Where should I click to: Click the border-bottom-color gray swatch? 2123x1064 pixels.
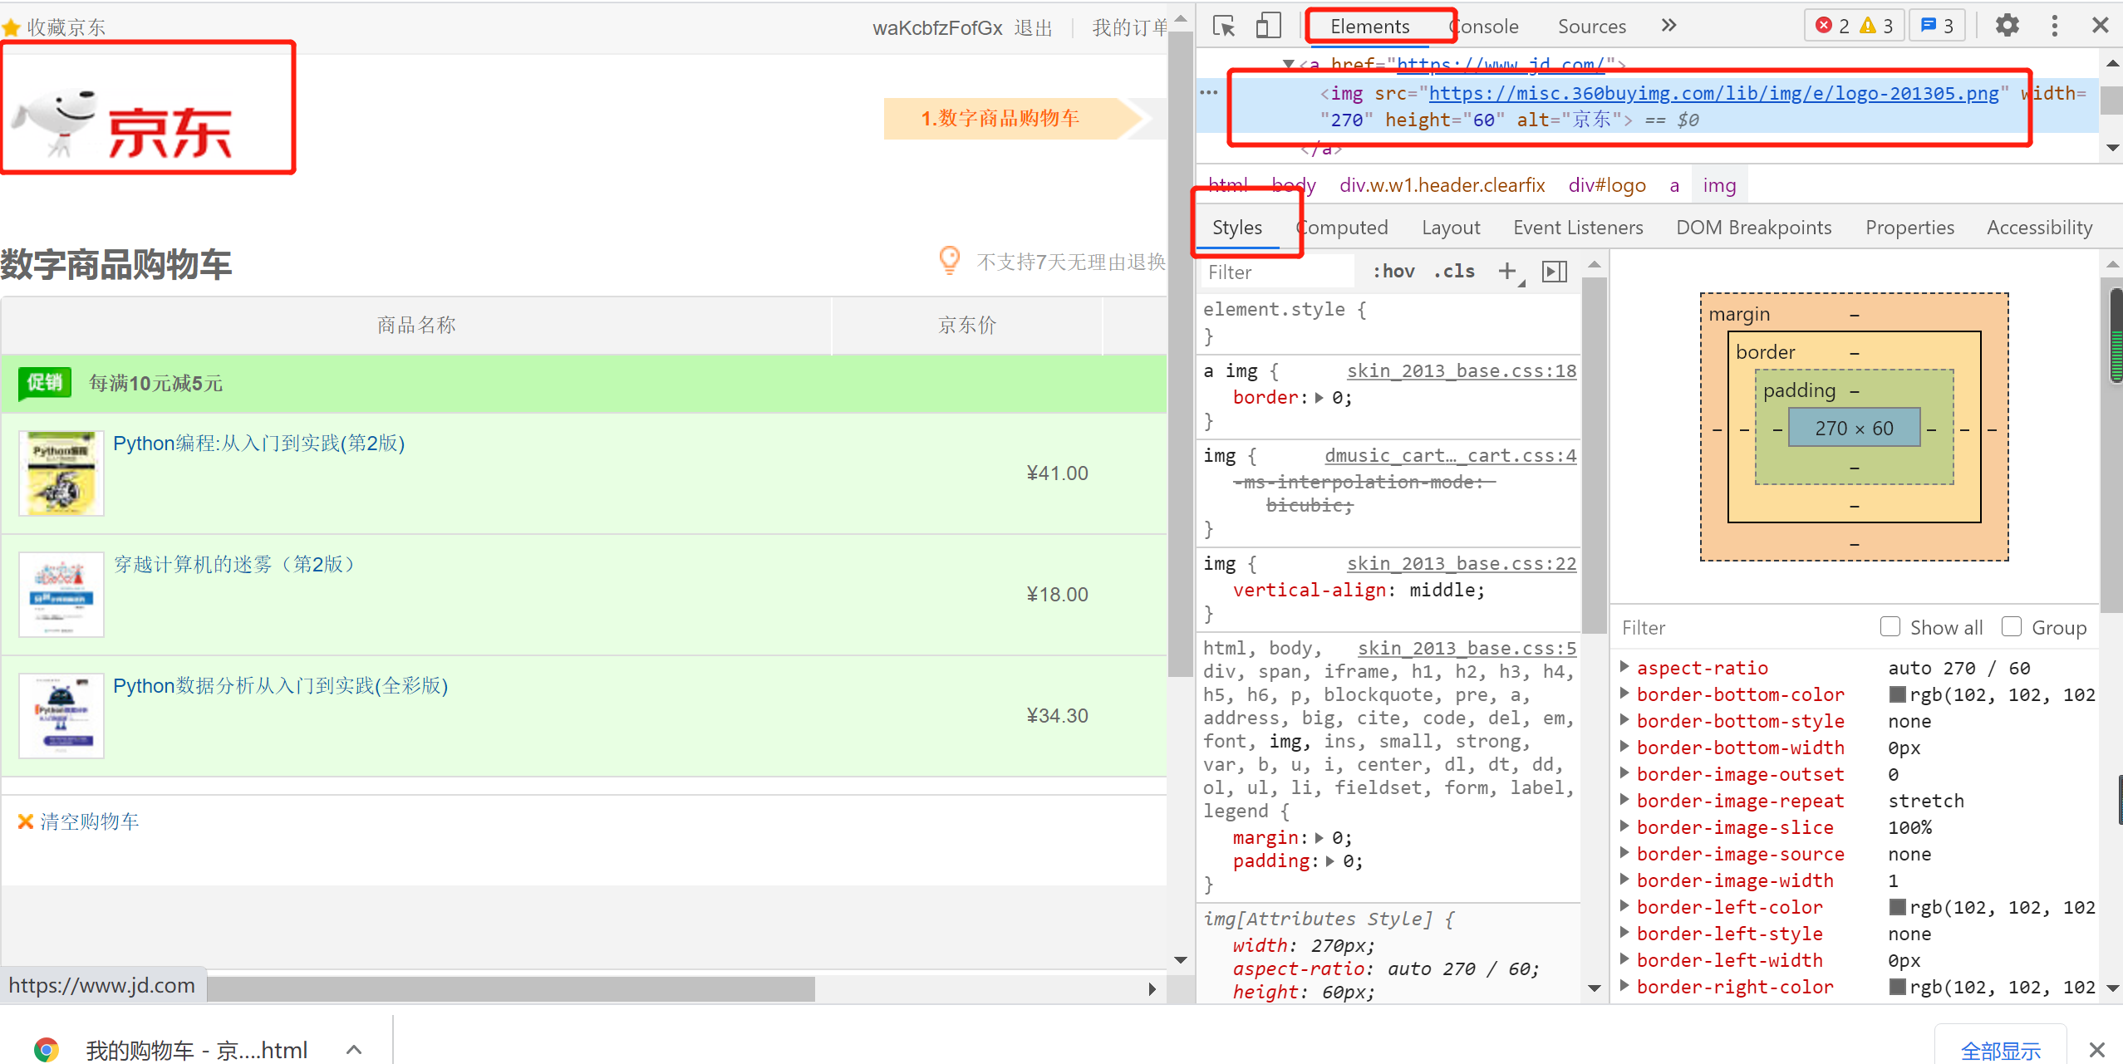1897,694
